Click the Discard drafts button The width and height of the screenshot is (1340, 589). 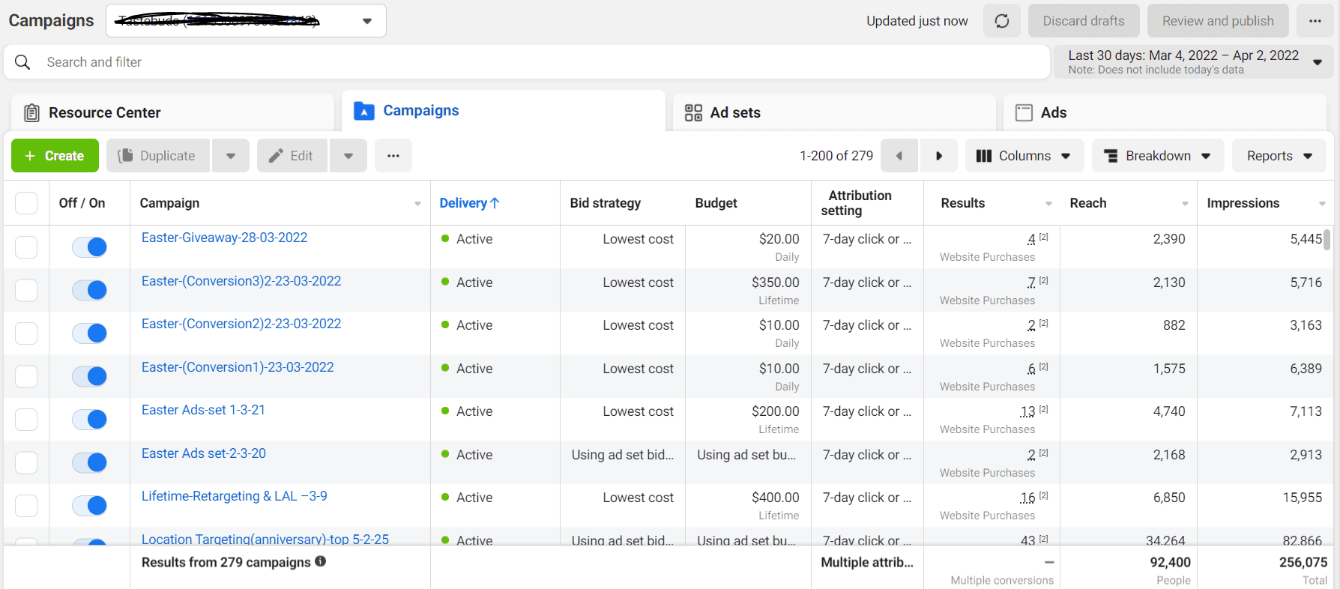[x=1084, y=21]
